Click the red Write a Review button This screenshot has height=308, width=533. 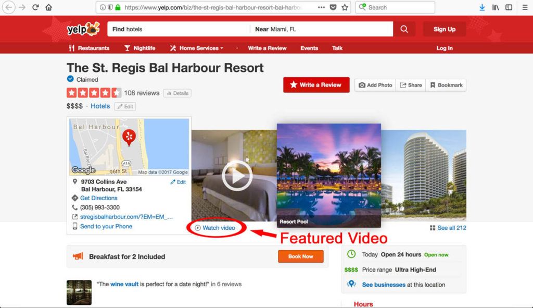coord(316,85)
